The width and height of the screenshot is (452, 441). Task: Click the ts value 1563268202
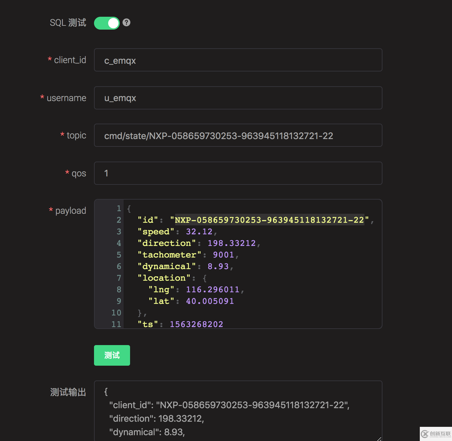(196, 324)
